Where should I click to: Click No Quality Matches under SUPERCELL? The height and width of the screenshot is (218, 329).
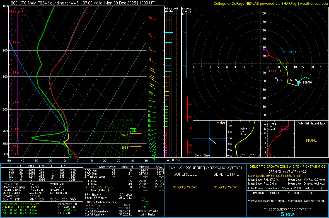click(185, 187)
